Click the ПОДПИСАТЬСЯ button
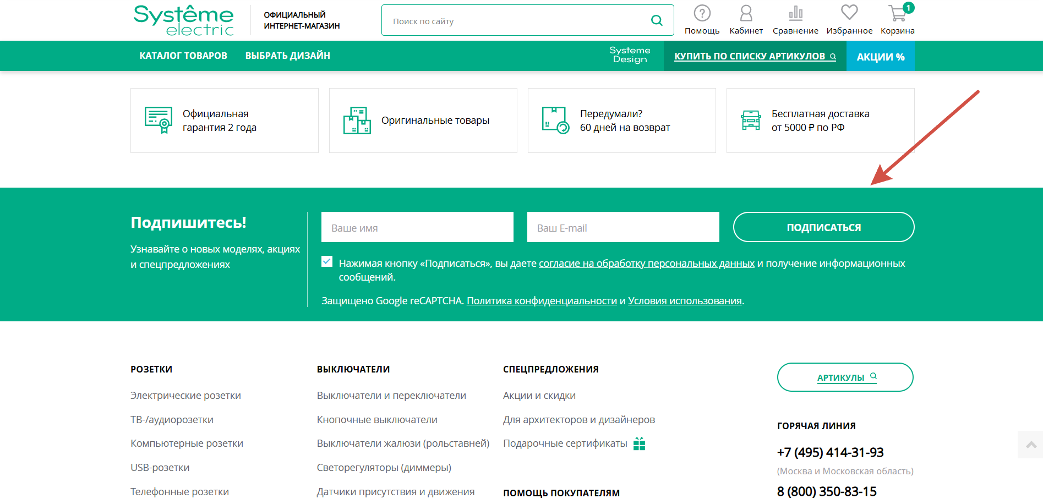 point(823,227)
